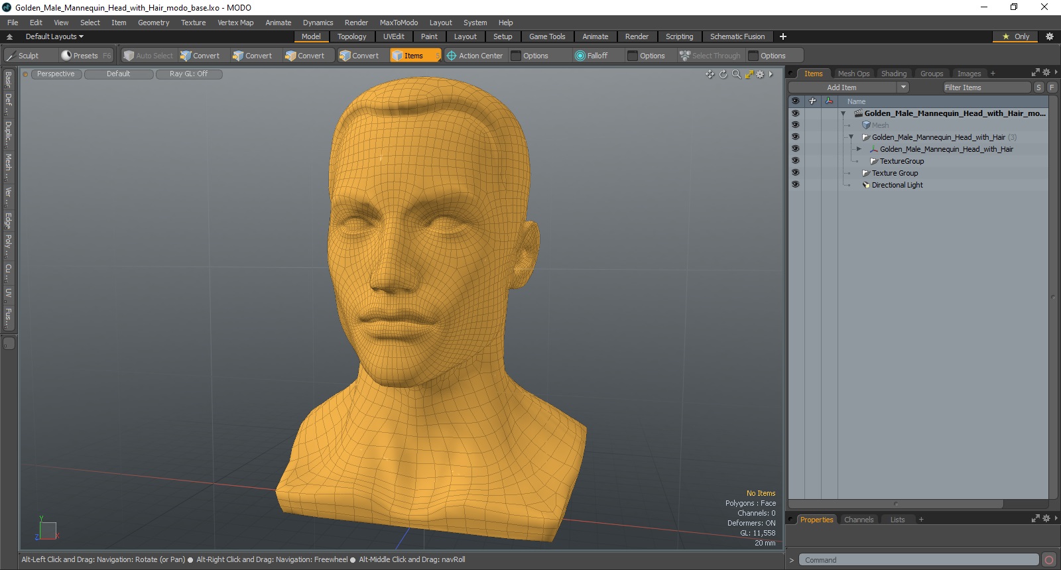
Task: Click the Add Item button
Action: [x=842, y=87]
